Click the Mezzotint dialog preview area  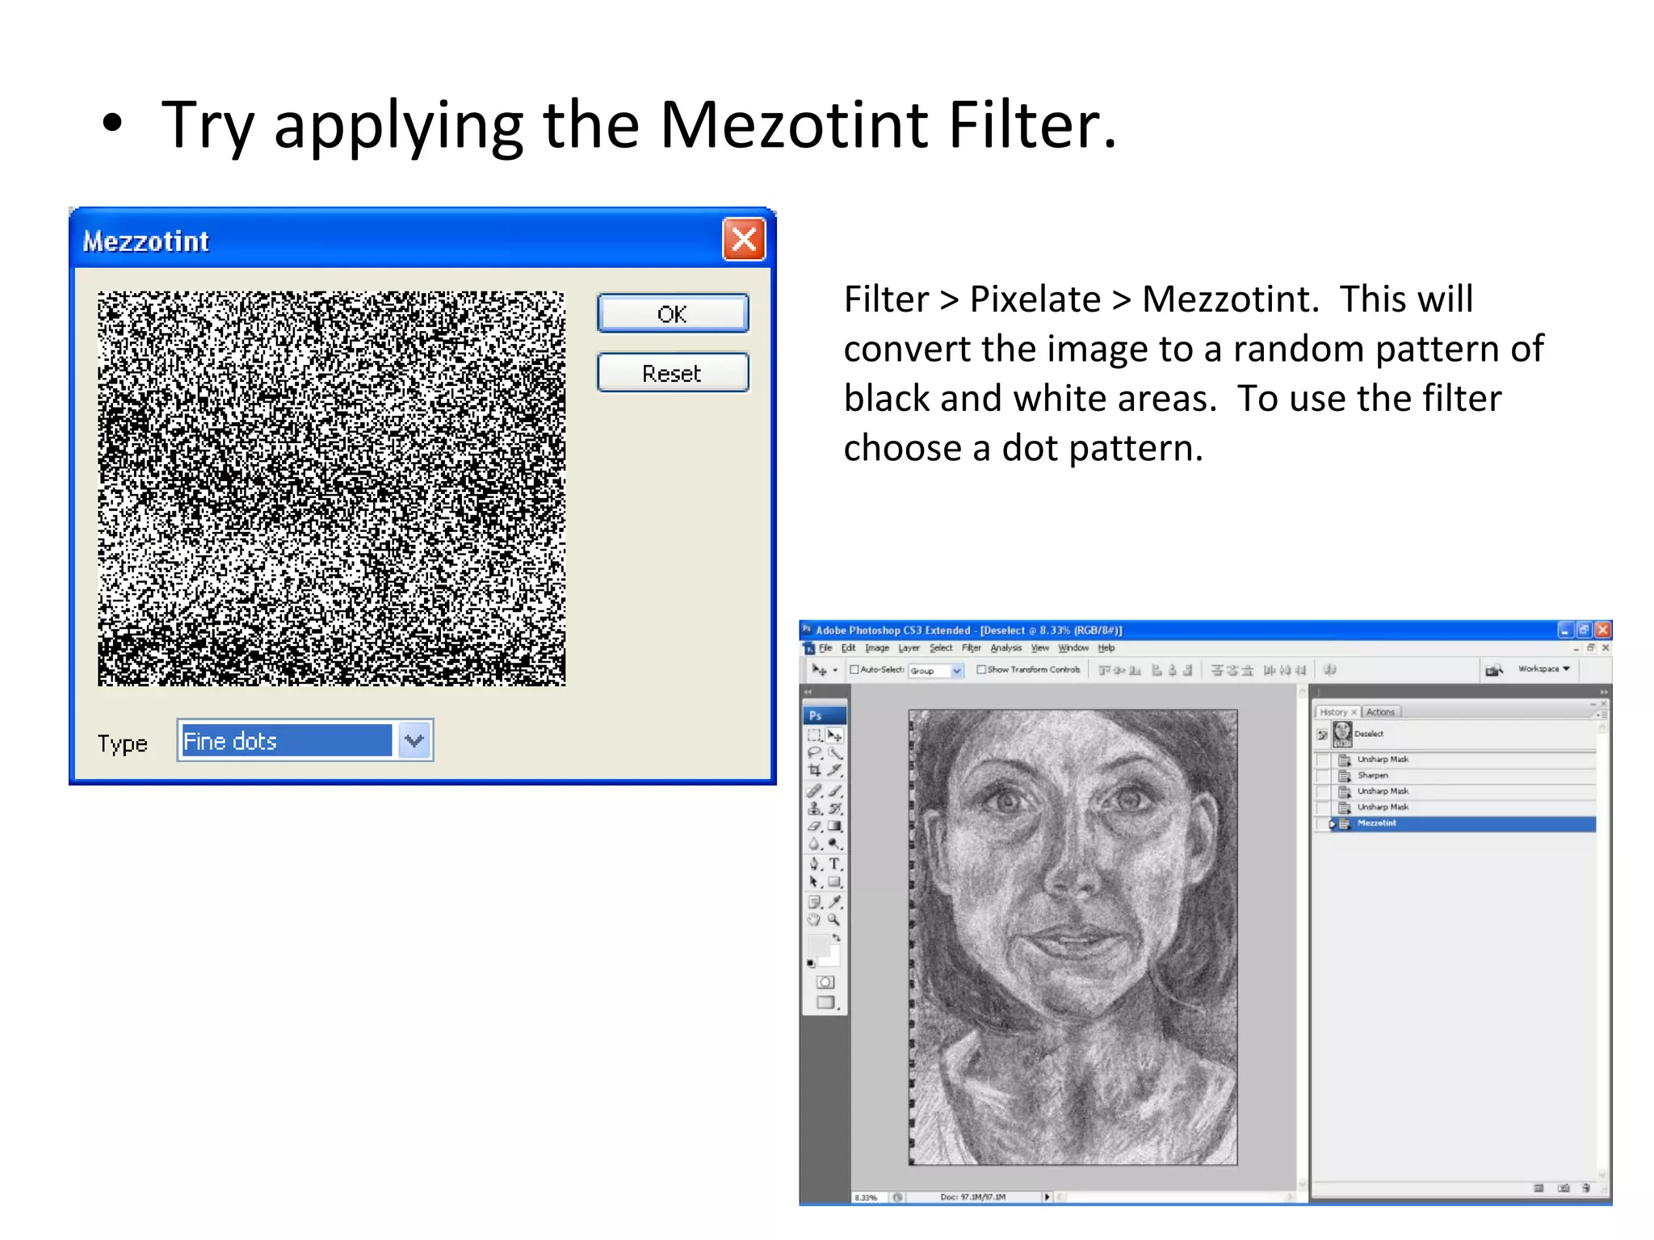coord(331,488)
